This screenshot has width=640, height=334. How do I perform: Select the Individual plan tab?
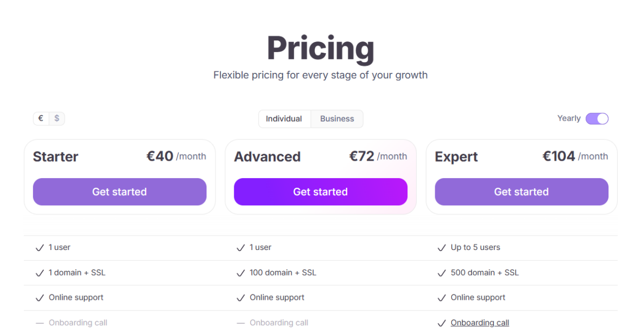(284, 119)
